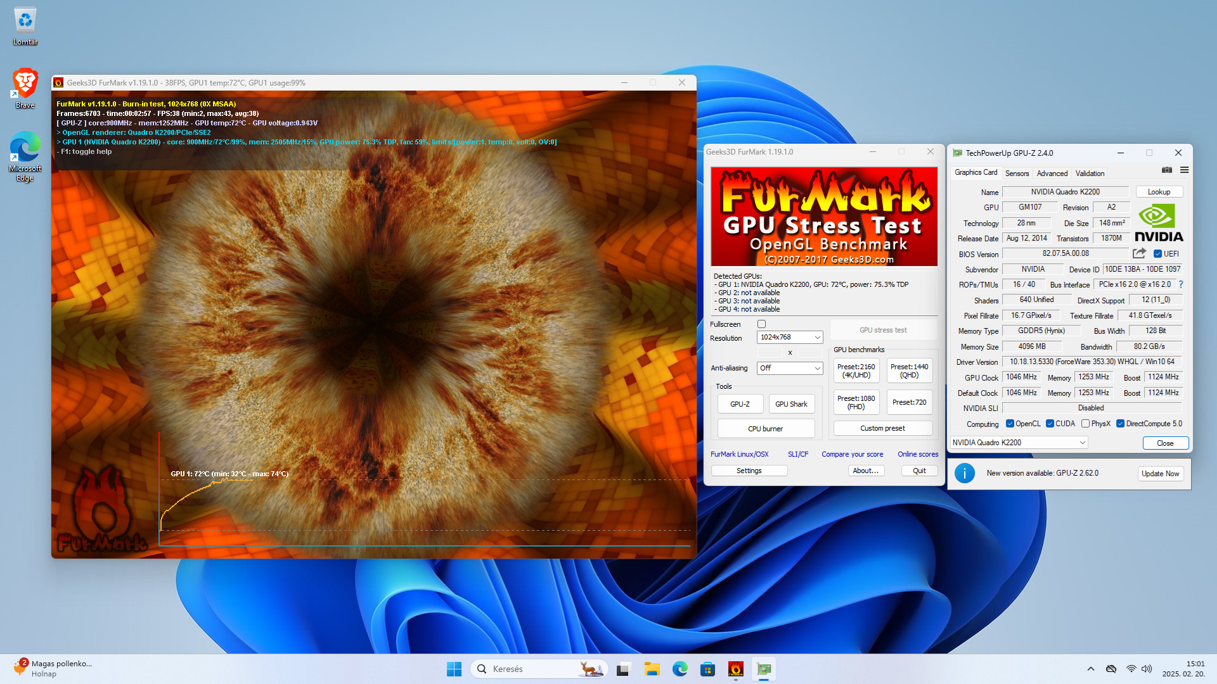Screen dimensions: 1217x684
Task: Click blue info icon in update notice
Action: click(964, 473)
